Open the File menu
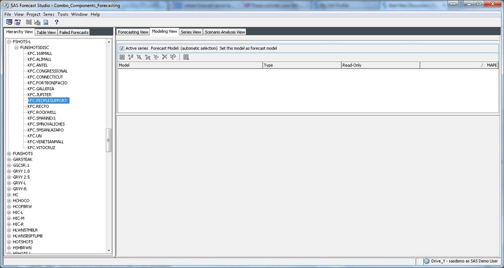Viewport: 504px width, 268px height. (x=8, y=15)
